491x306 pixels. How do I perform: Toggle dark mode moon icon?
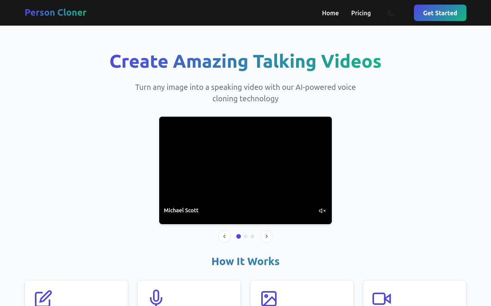390,13
